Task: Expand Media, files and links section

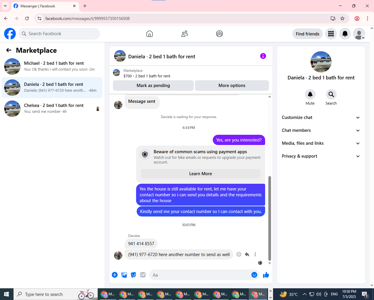Action: (x=321, y=143)
